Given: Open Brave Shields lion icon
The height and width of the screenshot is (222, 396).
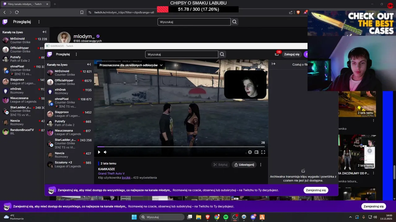Looking at the screenshot, I should pyautogui.click(x=298, y=12).
